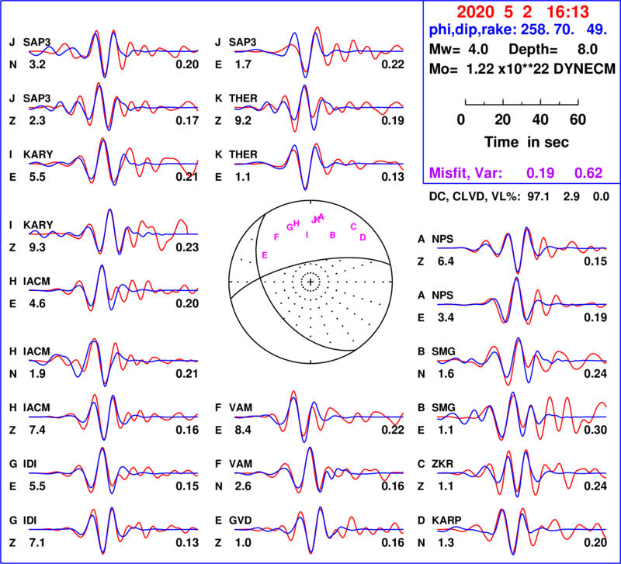Click the KARP N component waveform

click(x=522, y=531)
